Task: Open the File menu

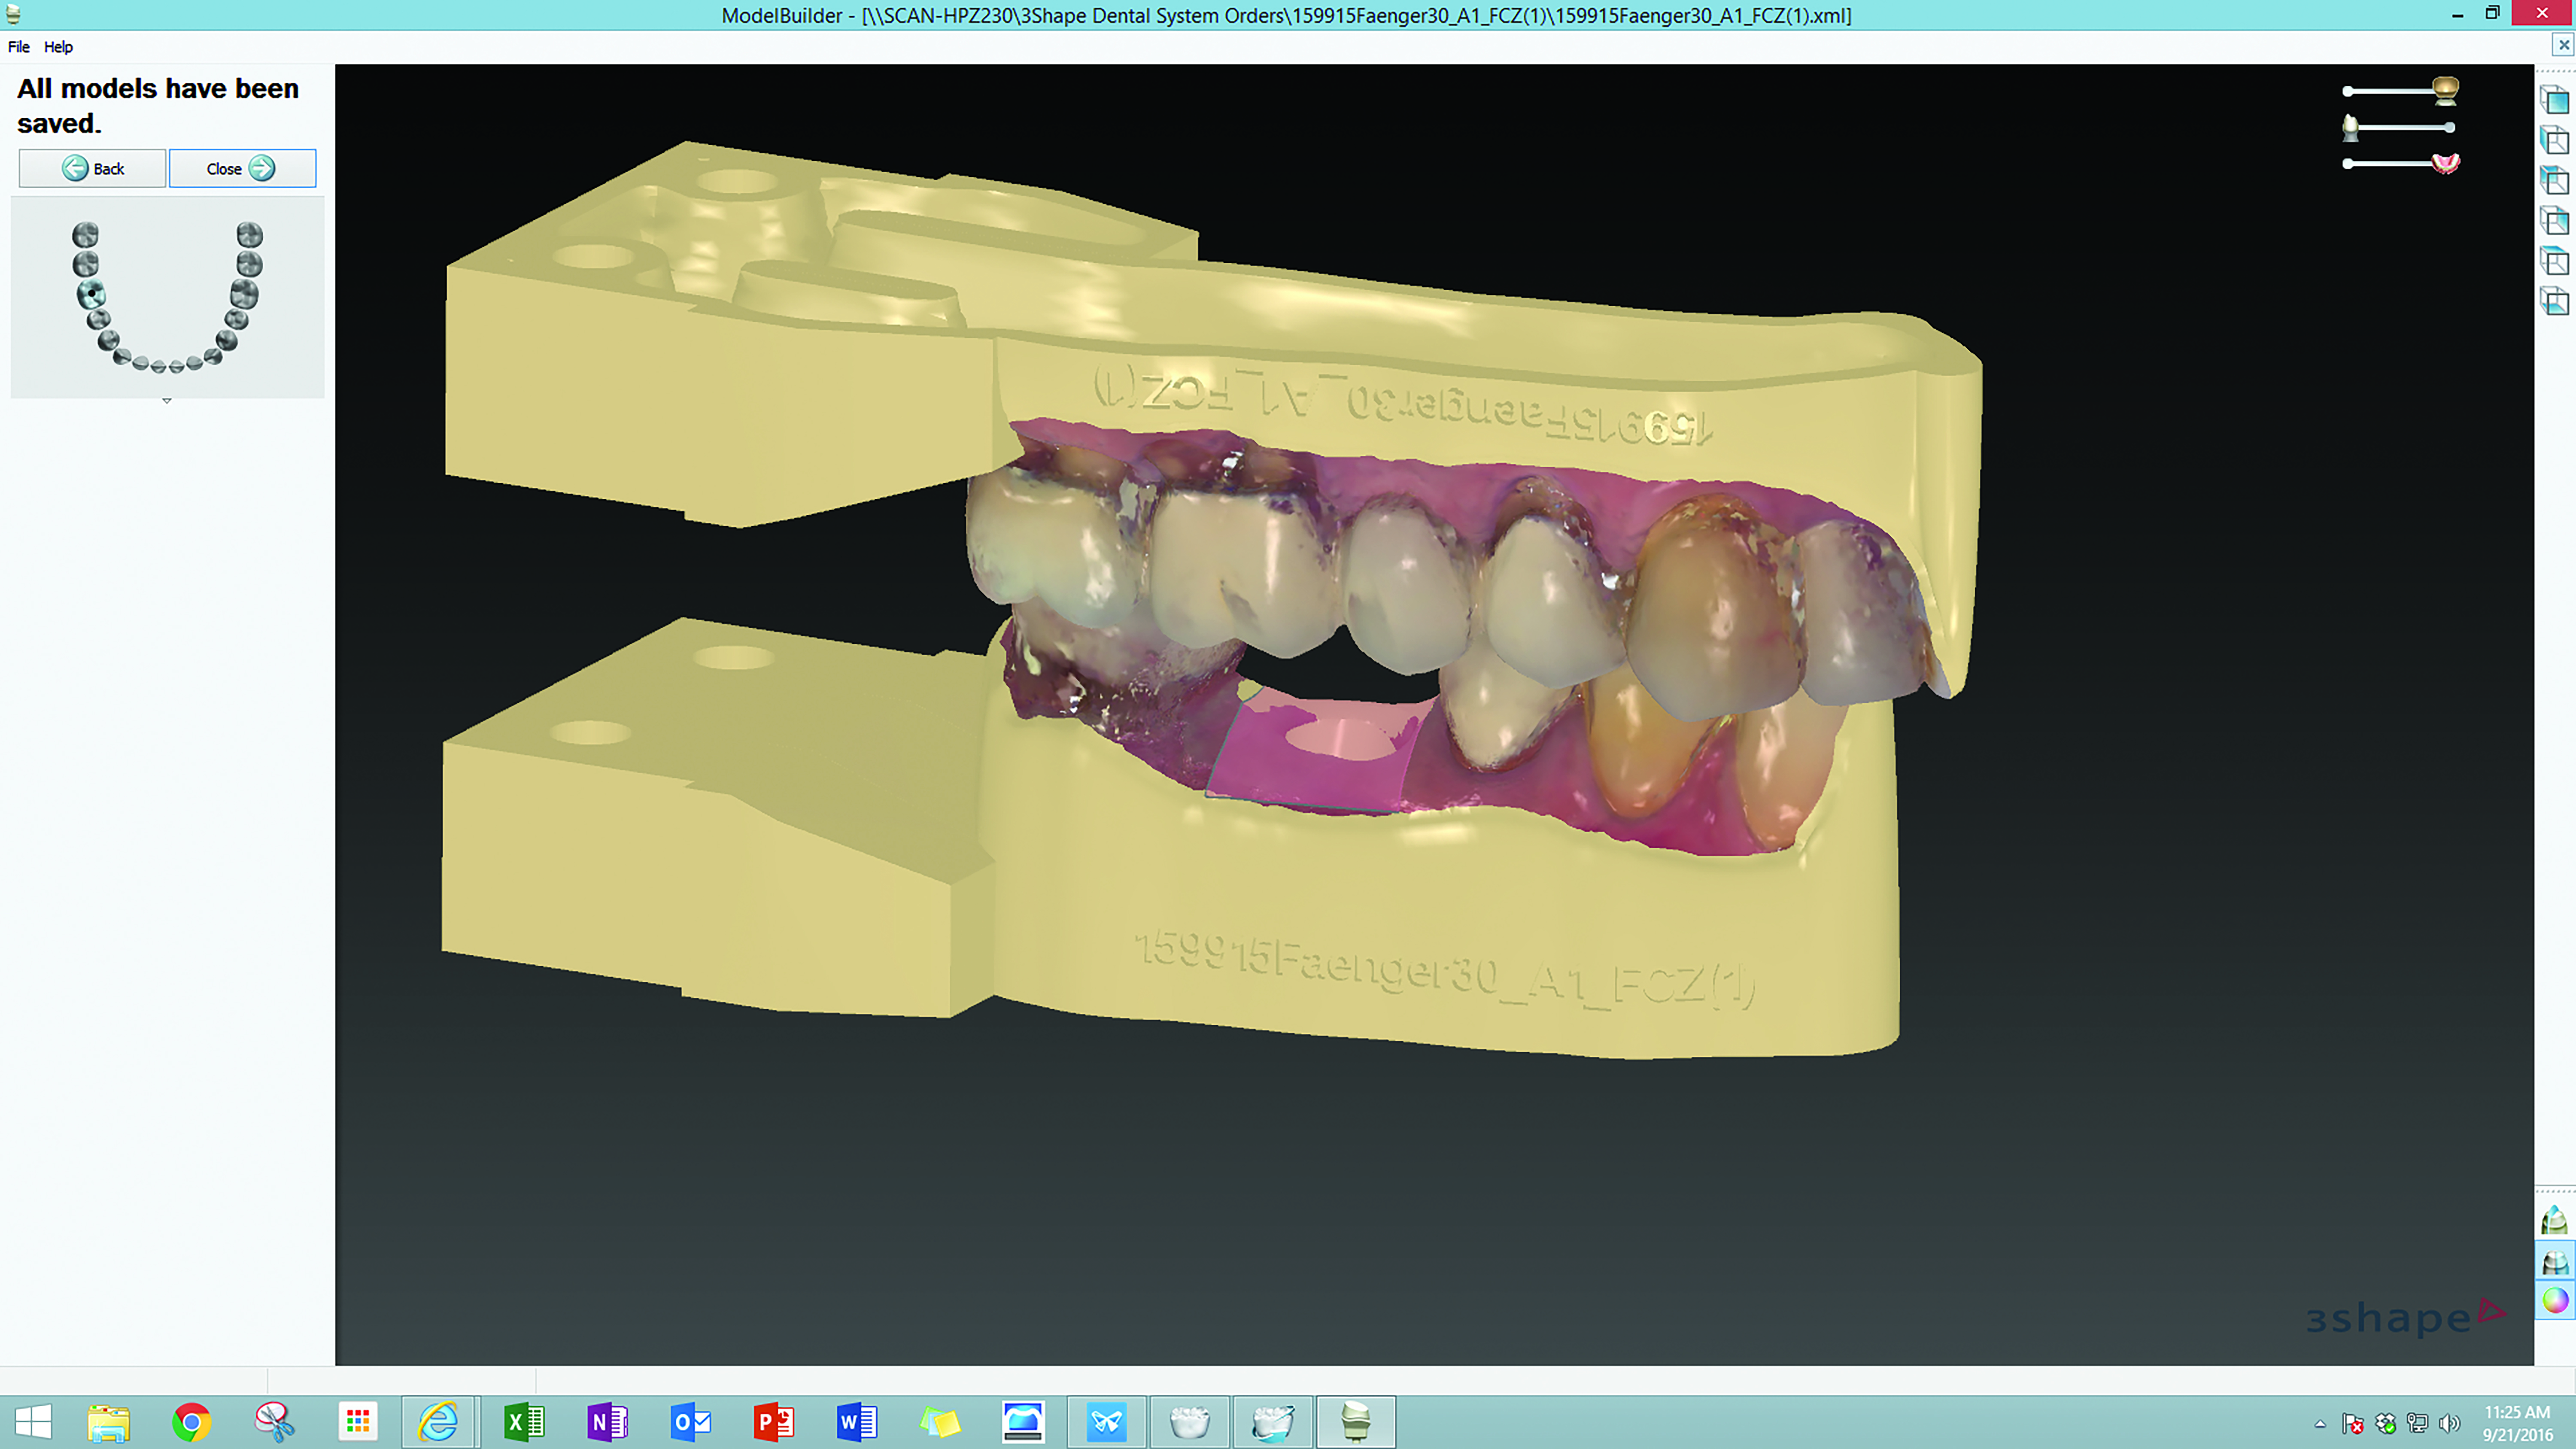Action: tap(18, 47)
